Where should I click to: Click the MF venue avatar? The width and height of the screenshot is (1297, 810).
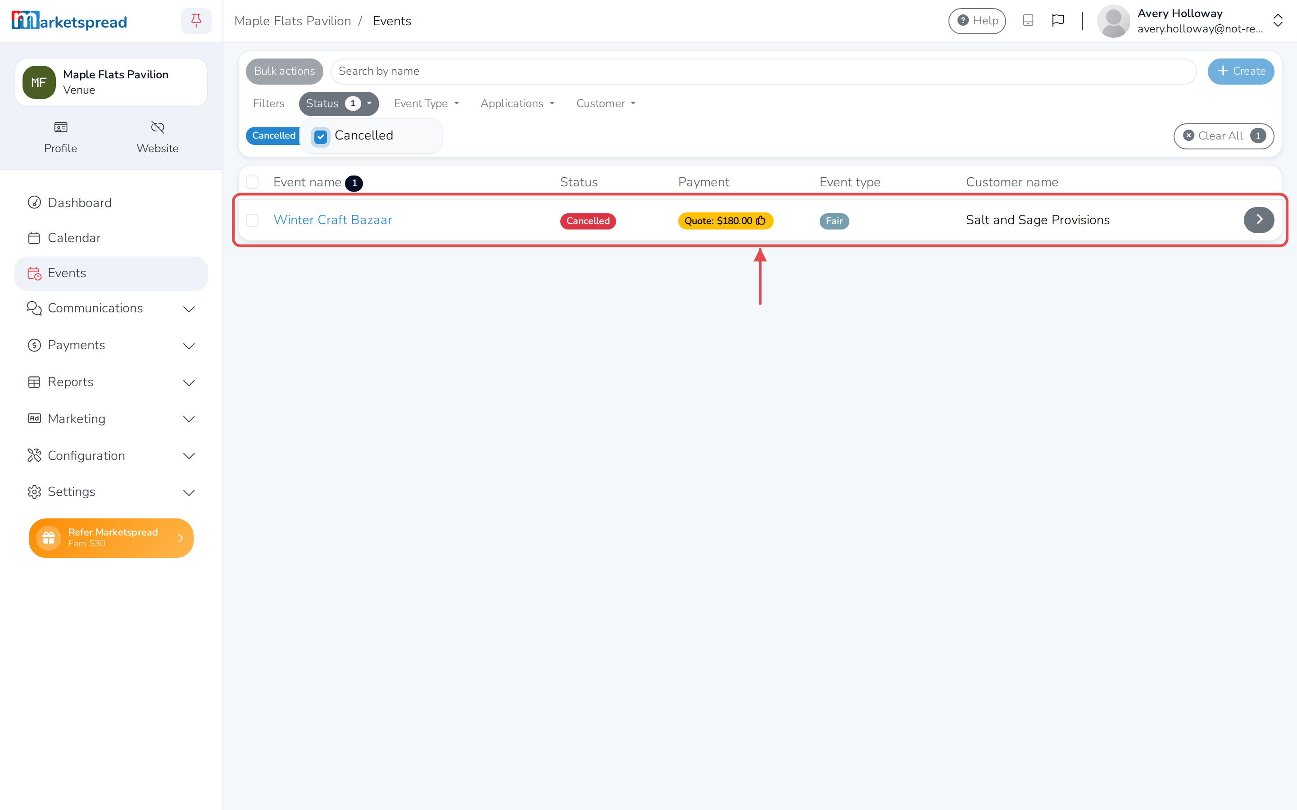coord(39,82)
